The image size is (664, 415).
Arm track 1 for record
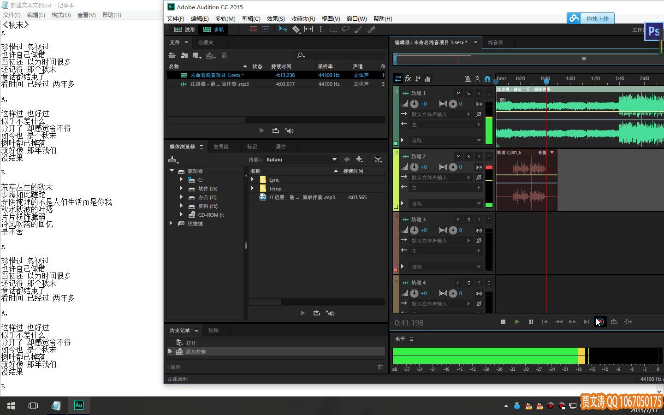pos(479,93)
